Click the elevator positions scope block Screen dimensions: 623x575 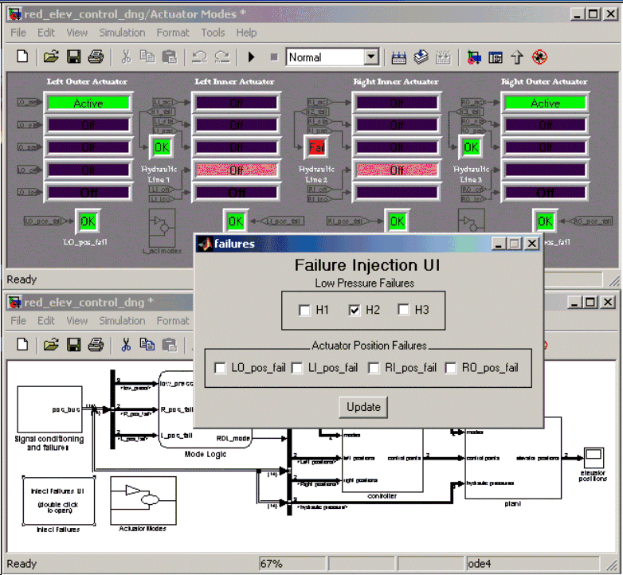(594, 456)
